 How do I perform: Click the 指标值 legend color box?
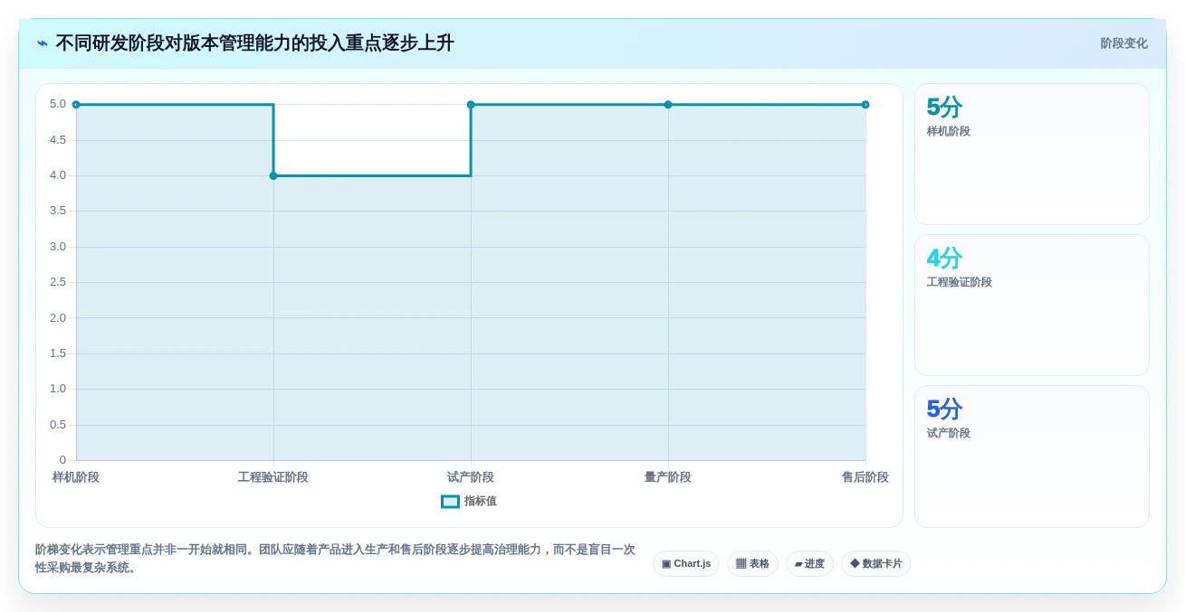pos(450,502)
